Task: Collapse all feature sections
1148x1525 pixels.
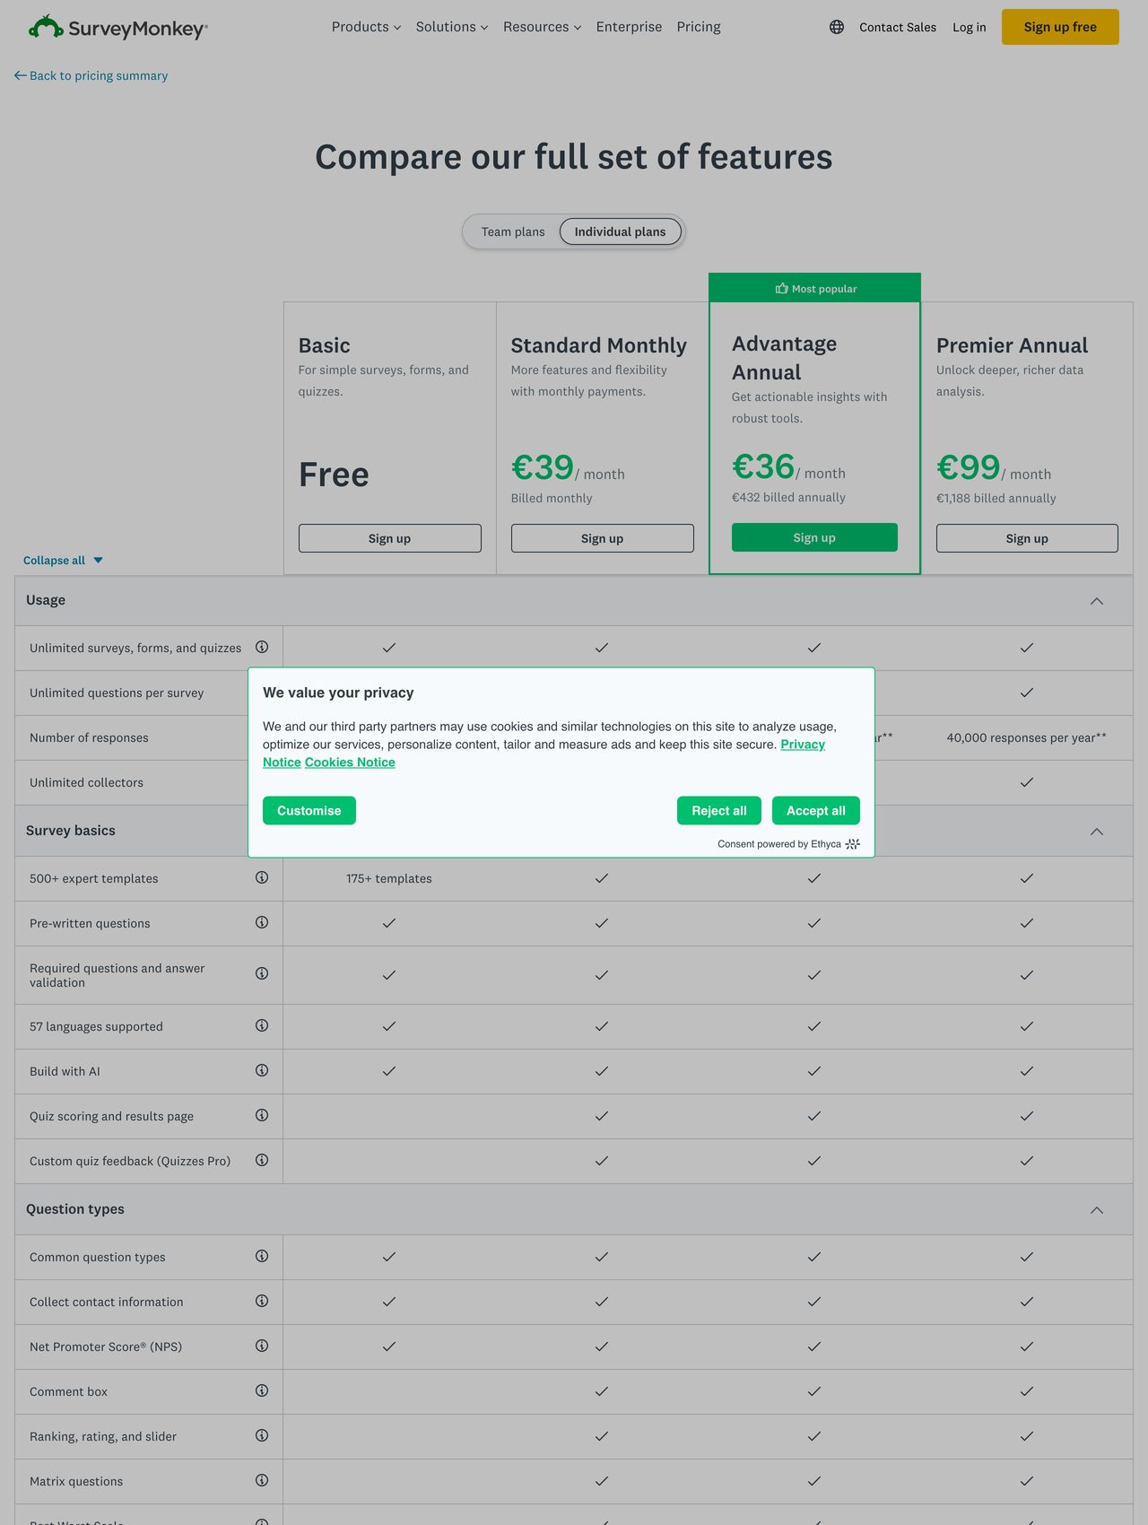Action: pos(63,560)
